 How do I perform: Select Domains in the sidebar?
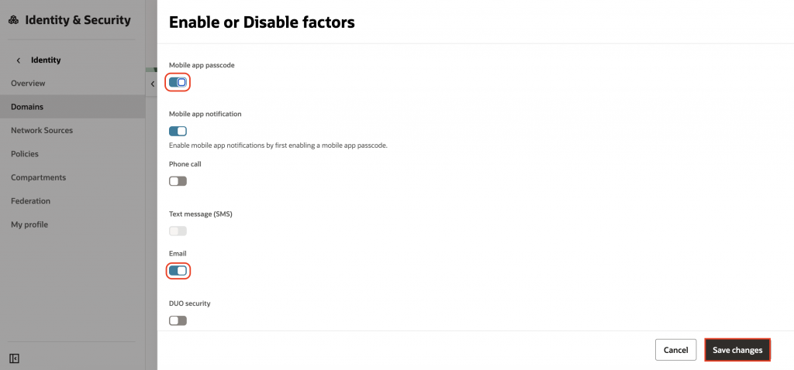coord(27,107)
